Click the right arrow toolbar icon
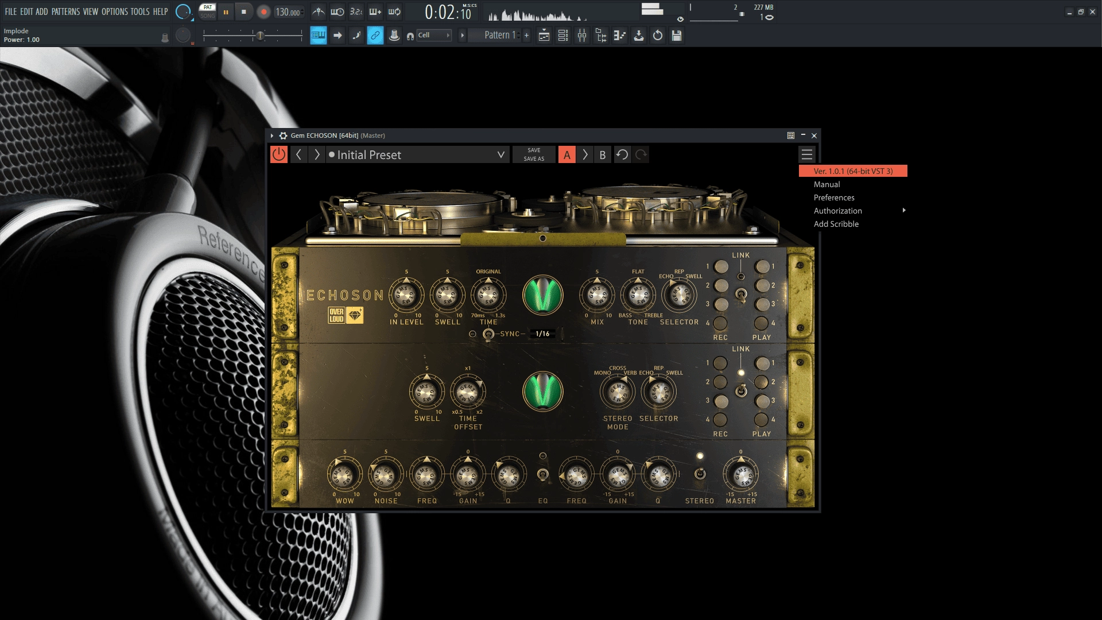This screenshot has width=1102, height=620. pyautogui.click(x=337, y=36)
